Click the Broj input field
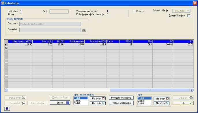Screen dimensions: 198x113 tap(59, 12)
